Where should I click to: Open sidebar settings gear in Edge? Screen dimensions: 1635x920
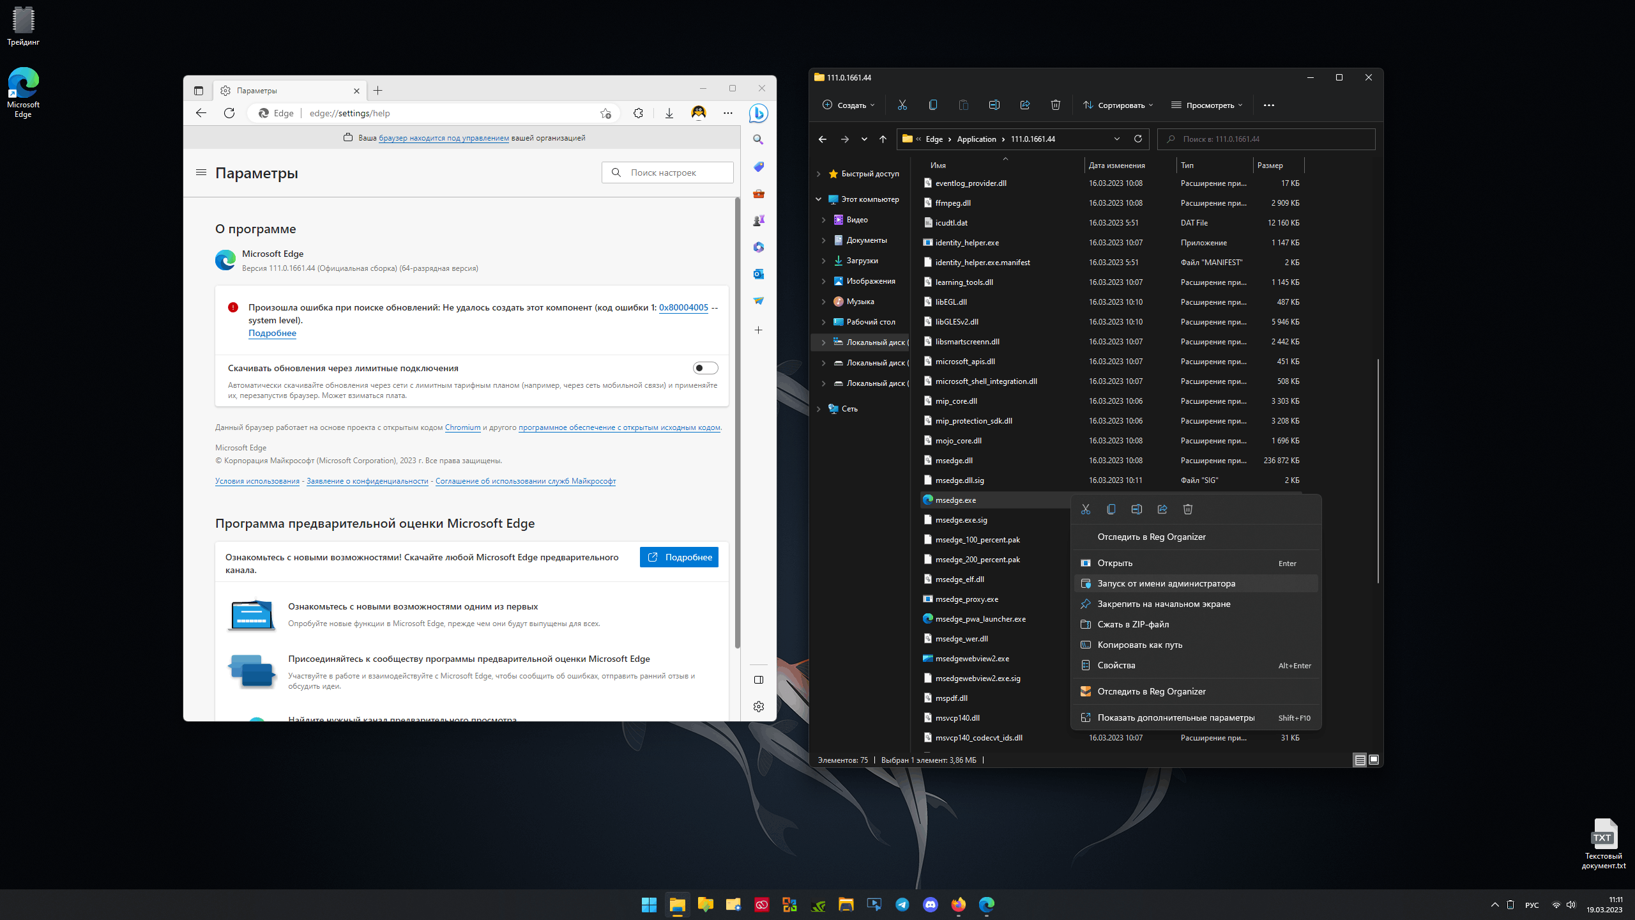(758, 706)
